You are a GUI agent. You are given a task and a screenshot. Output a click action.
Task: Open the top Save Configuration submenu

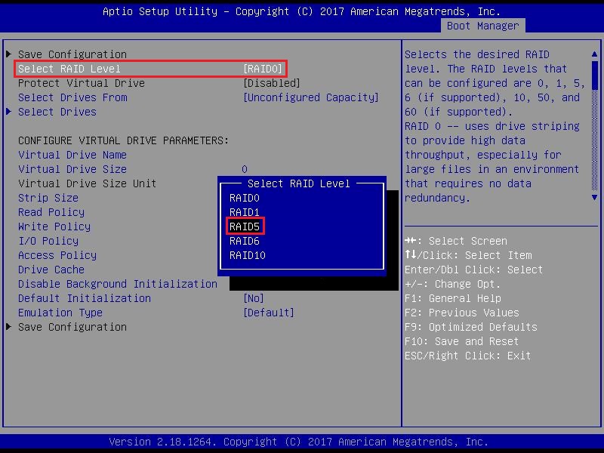72,54
